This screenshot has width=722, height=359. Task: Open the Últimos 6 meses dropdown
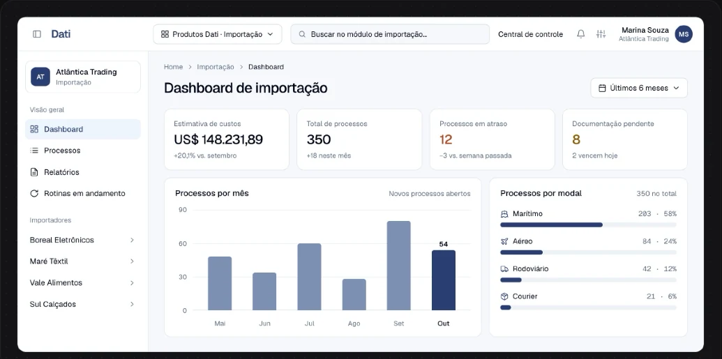tap(639, 88)
